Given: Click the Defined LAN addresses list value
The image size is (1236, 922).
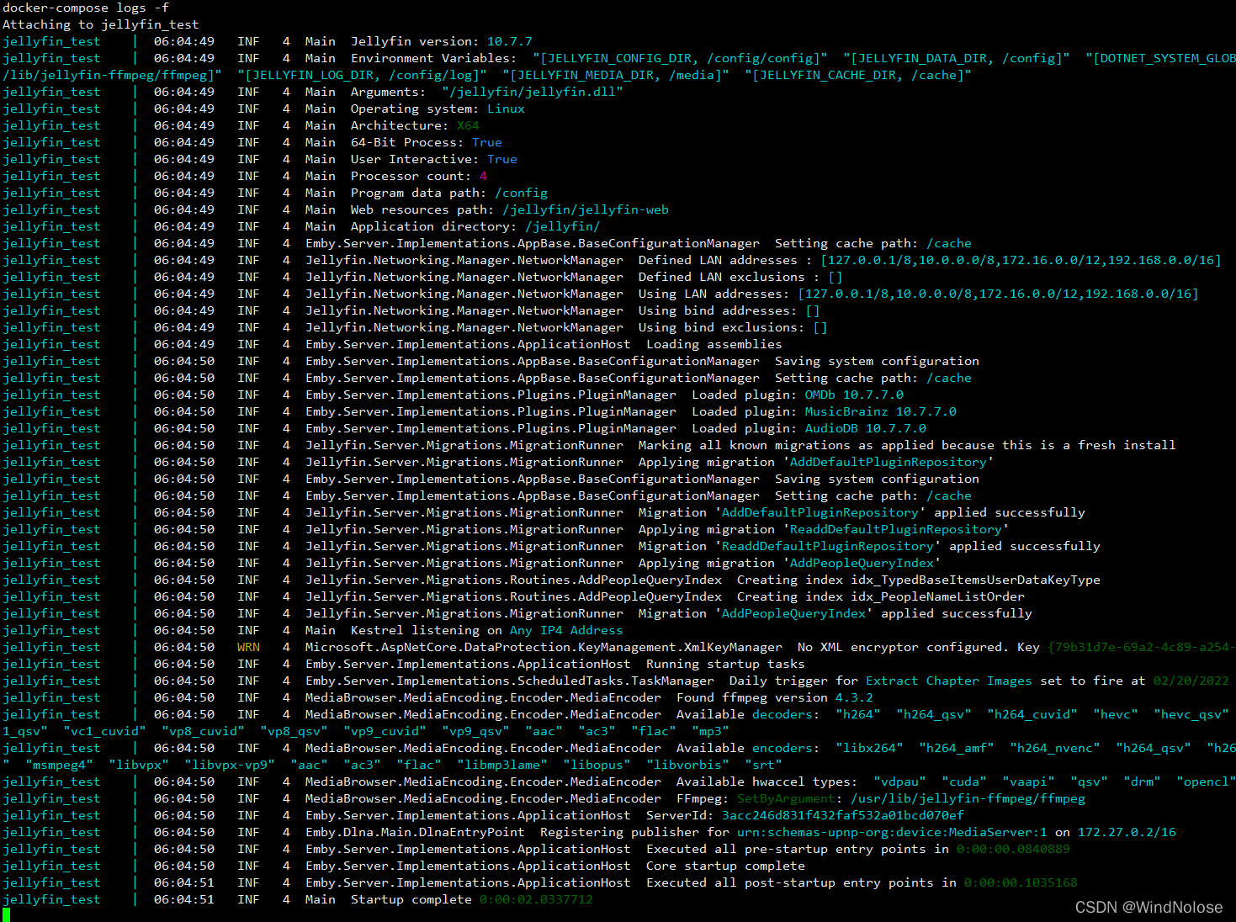Looking at the screenshot, I should point(1021,260).
